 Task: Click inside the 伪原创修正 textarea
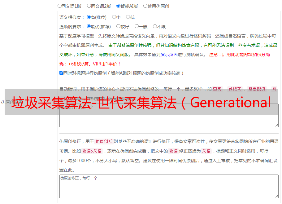click(x=169, y=186)
